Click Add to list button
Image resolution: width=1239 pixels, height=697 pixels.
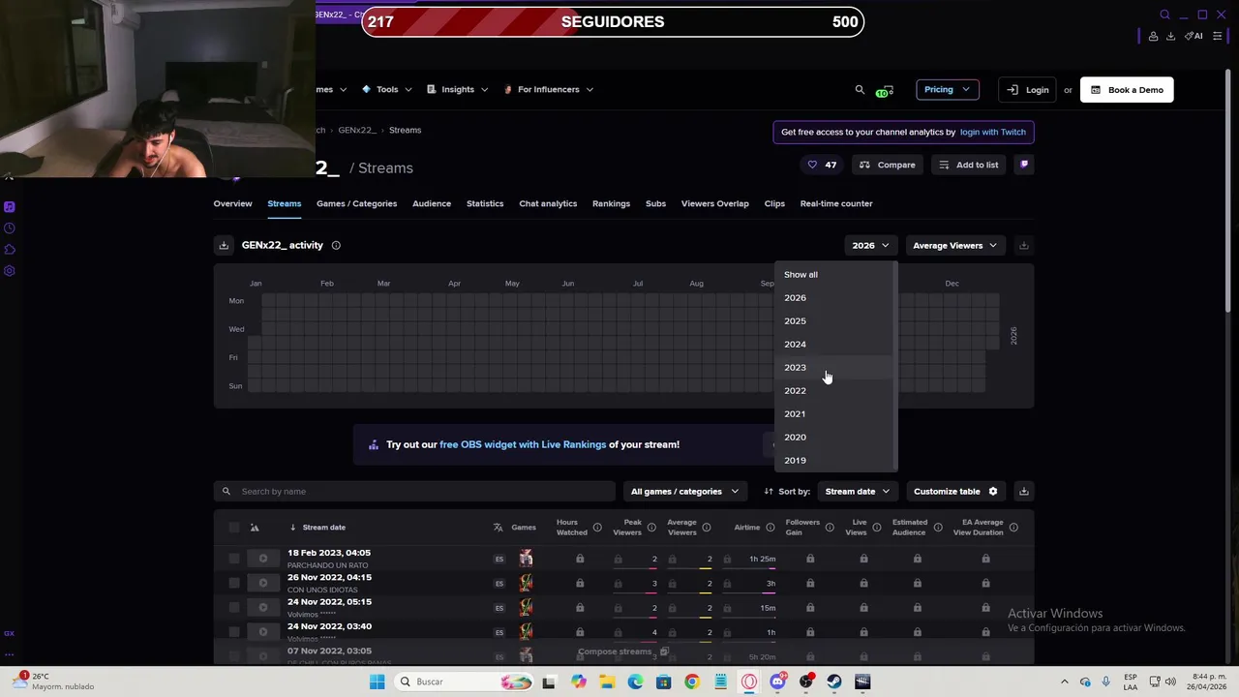point(968,165)
